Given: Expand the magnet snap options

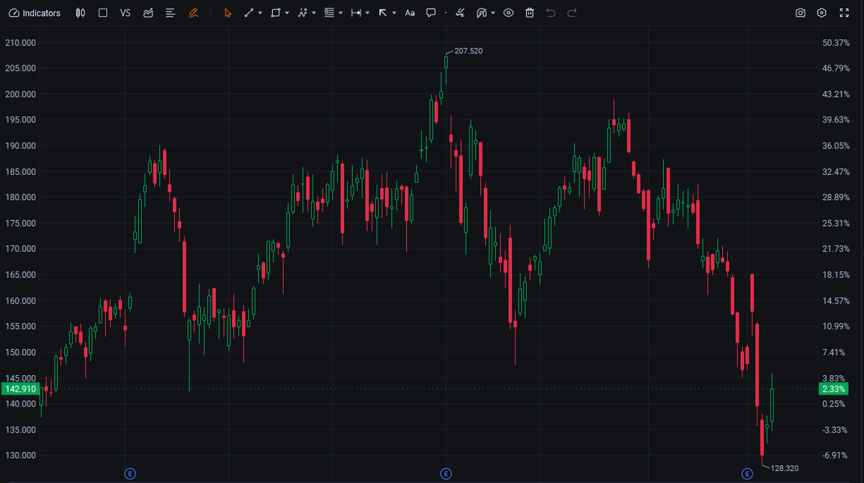Looking at the screenshot, I should coord(493,13).
